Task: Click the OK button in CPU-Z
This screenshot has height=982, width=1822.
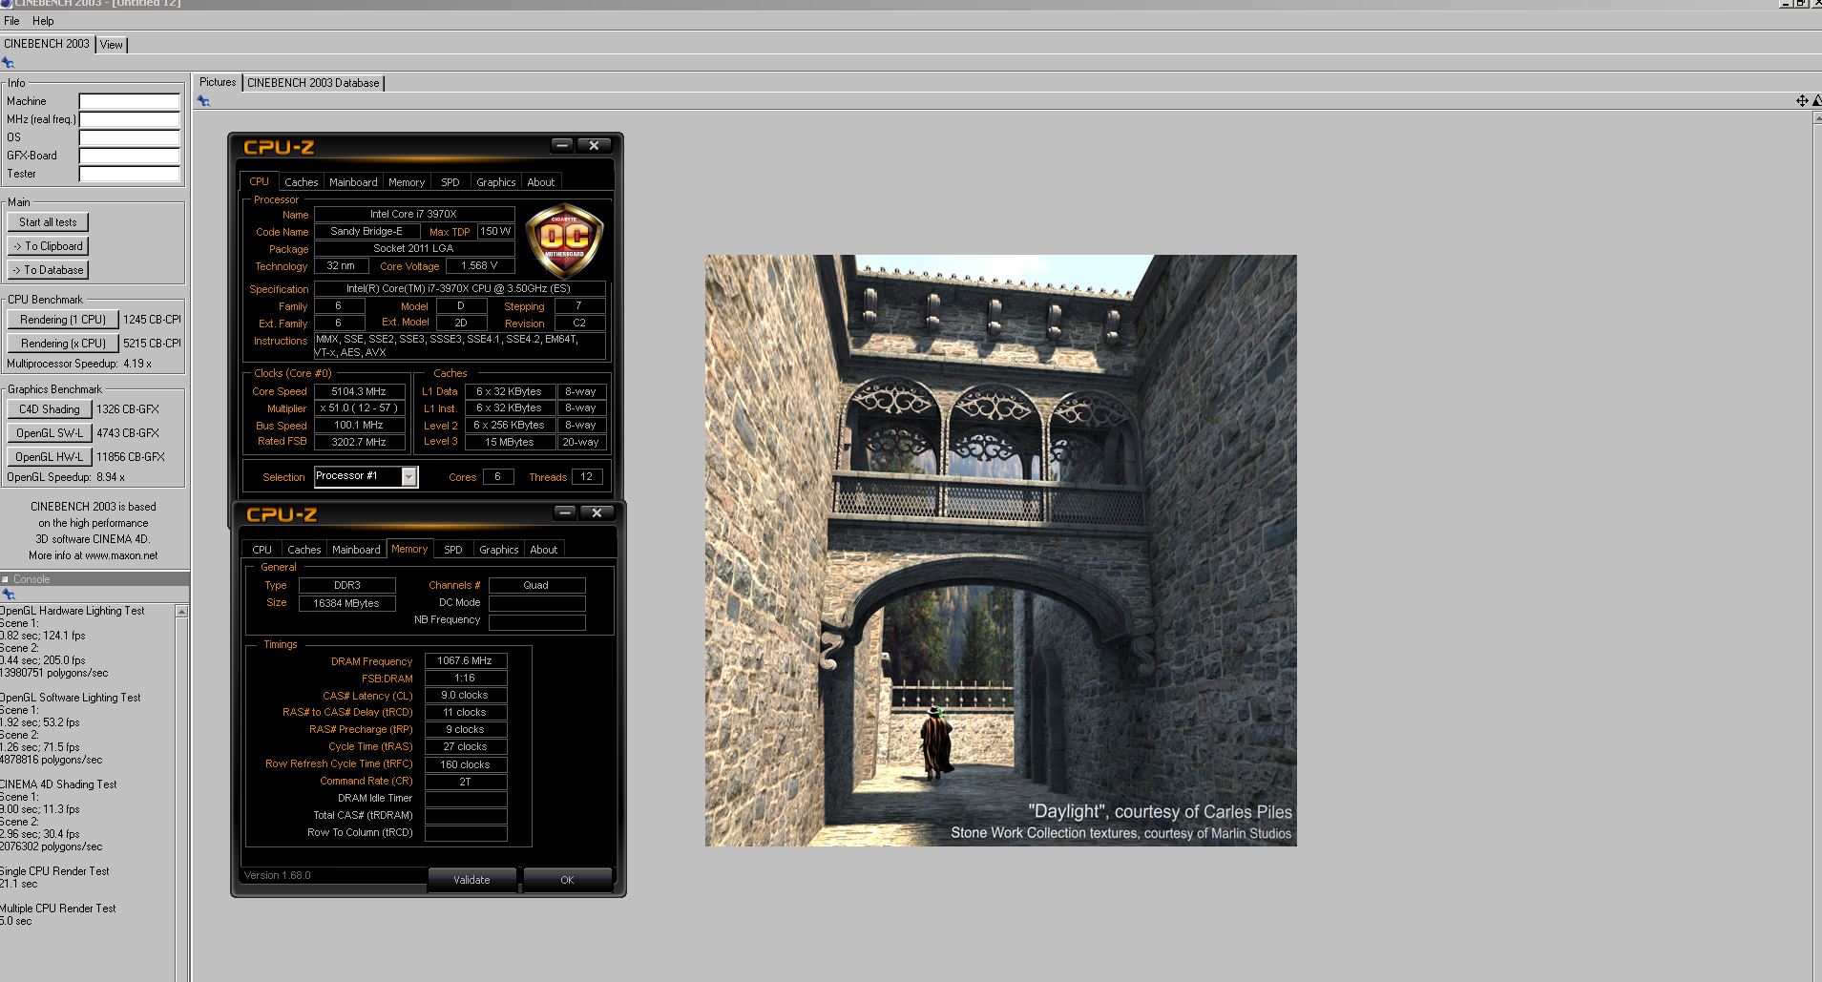Action: (567, 880)
